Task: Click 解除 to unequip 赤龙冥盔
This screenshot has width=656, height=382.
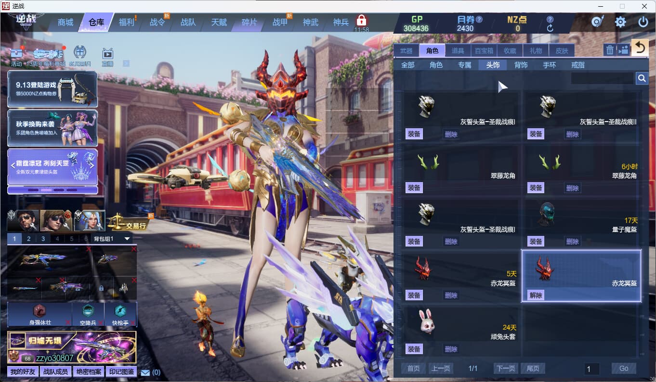Action: [536, 295]
